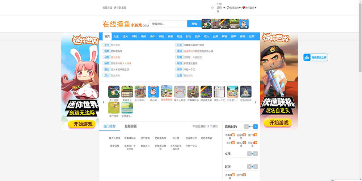Click 阿拉德勇者 in 热门推荐 list

pos(206,138)
